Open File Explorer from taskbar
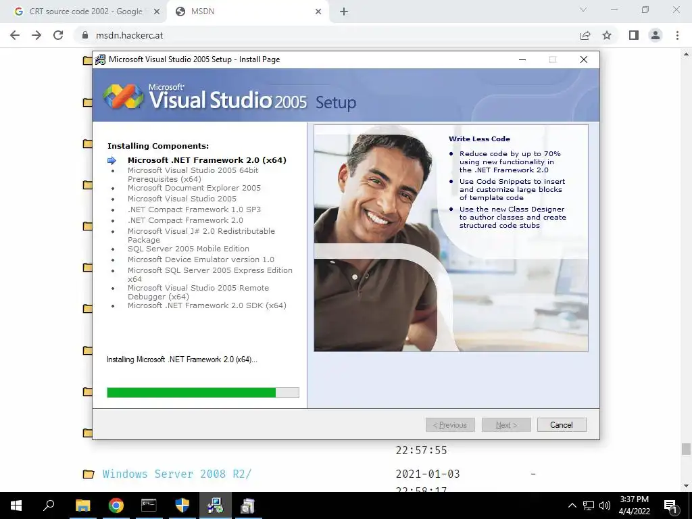The image size is (692, 519). pyautogui.click(x=82, y=505)
